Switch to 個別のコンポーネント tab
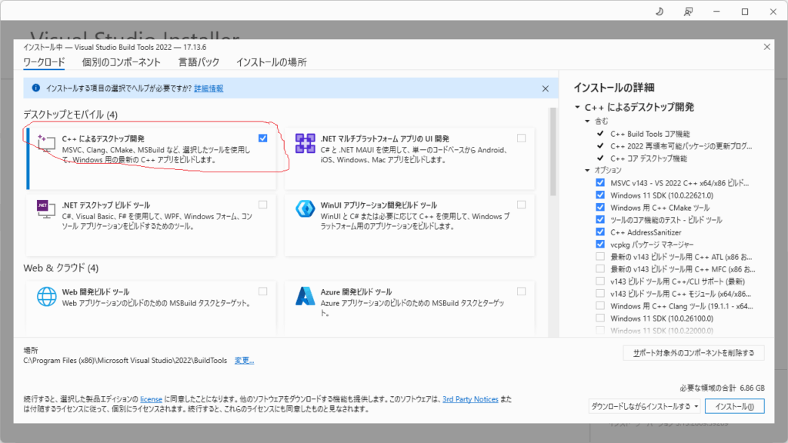788x443 pixels. point(121,62)
